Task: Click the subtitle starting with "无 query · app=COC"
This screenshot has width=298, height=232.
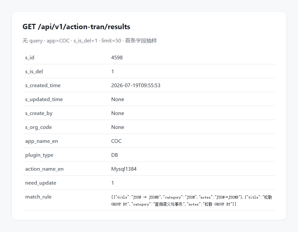Action: click(90, 41)
